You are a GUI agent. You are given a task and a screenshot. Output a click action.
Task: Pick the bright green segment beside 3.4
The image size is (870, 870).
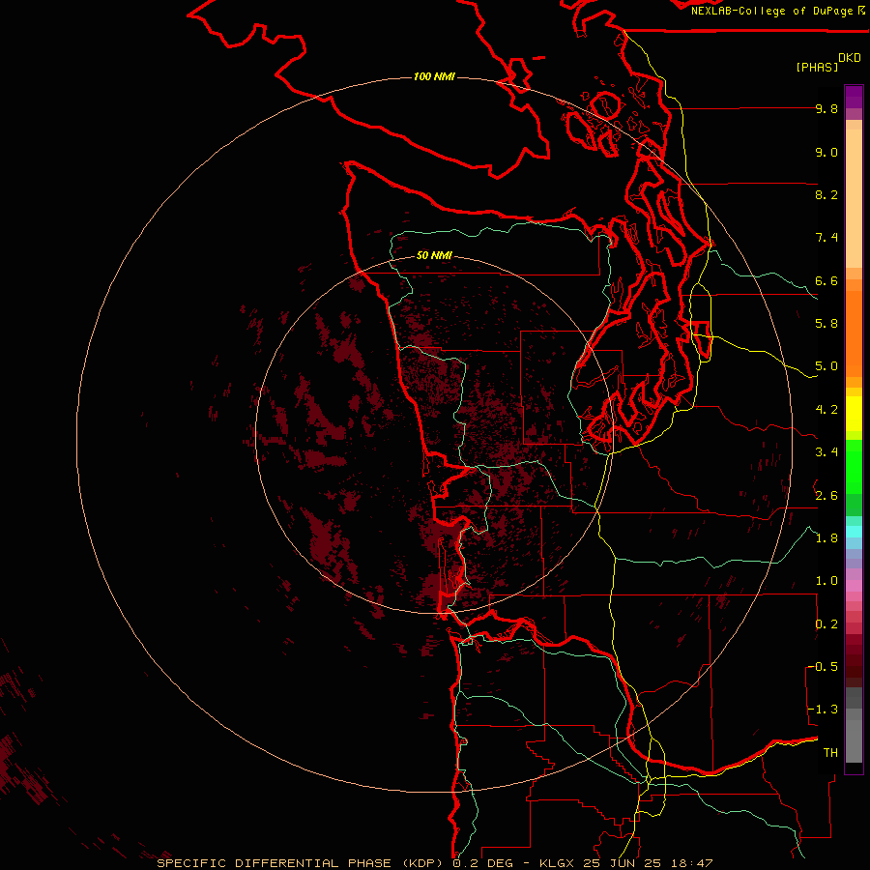854,466
